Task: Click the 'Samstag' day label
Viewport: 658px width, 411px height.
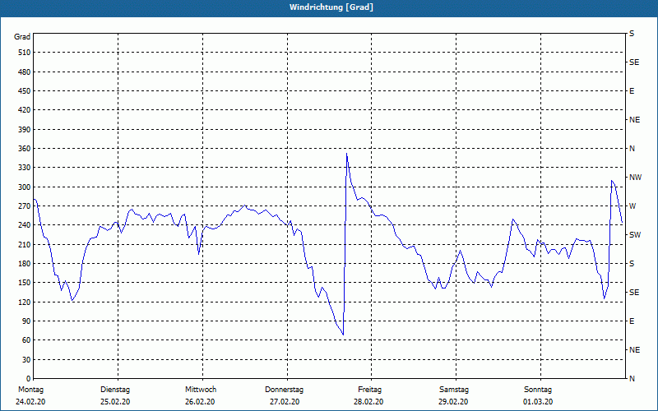Action: 454,390
